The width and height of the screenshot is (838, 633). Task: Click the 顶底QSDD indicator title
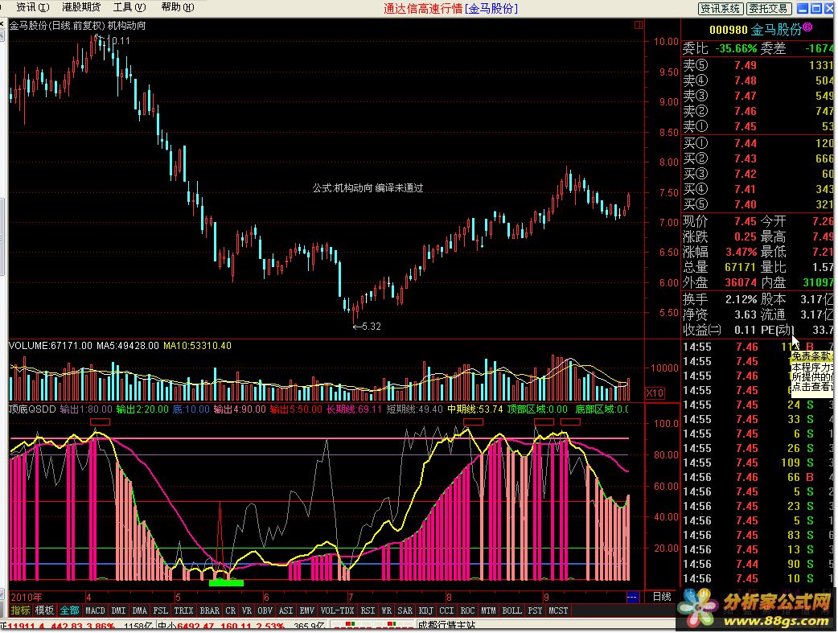coord(32,409)
